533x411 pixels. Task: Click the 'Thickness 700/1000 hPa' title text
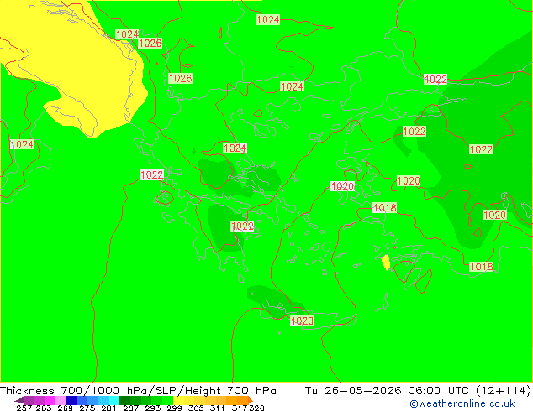coord(73,391)
